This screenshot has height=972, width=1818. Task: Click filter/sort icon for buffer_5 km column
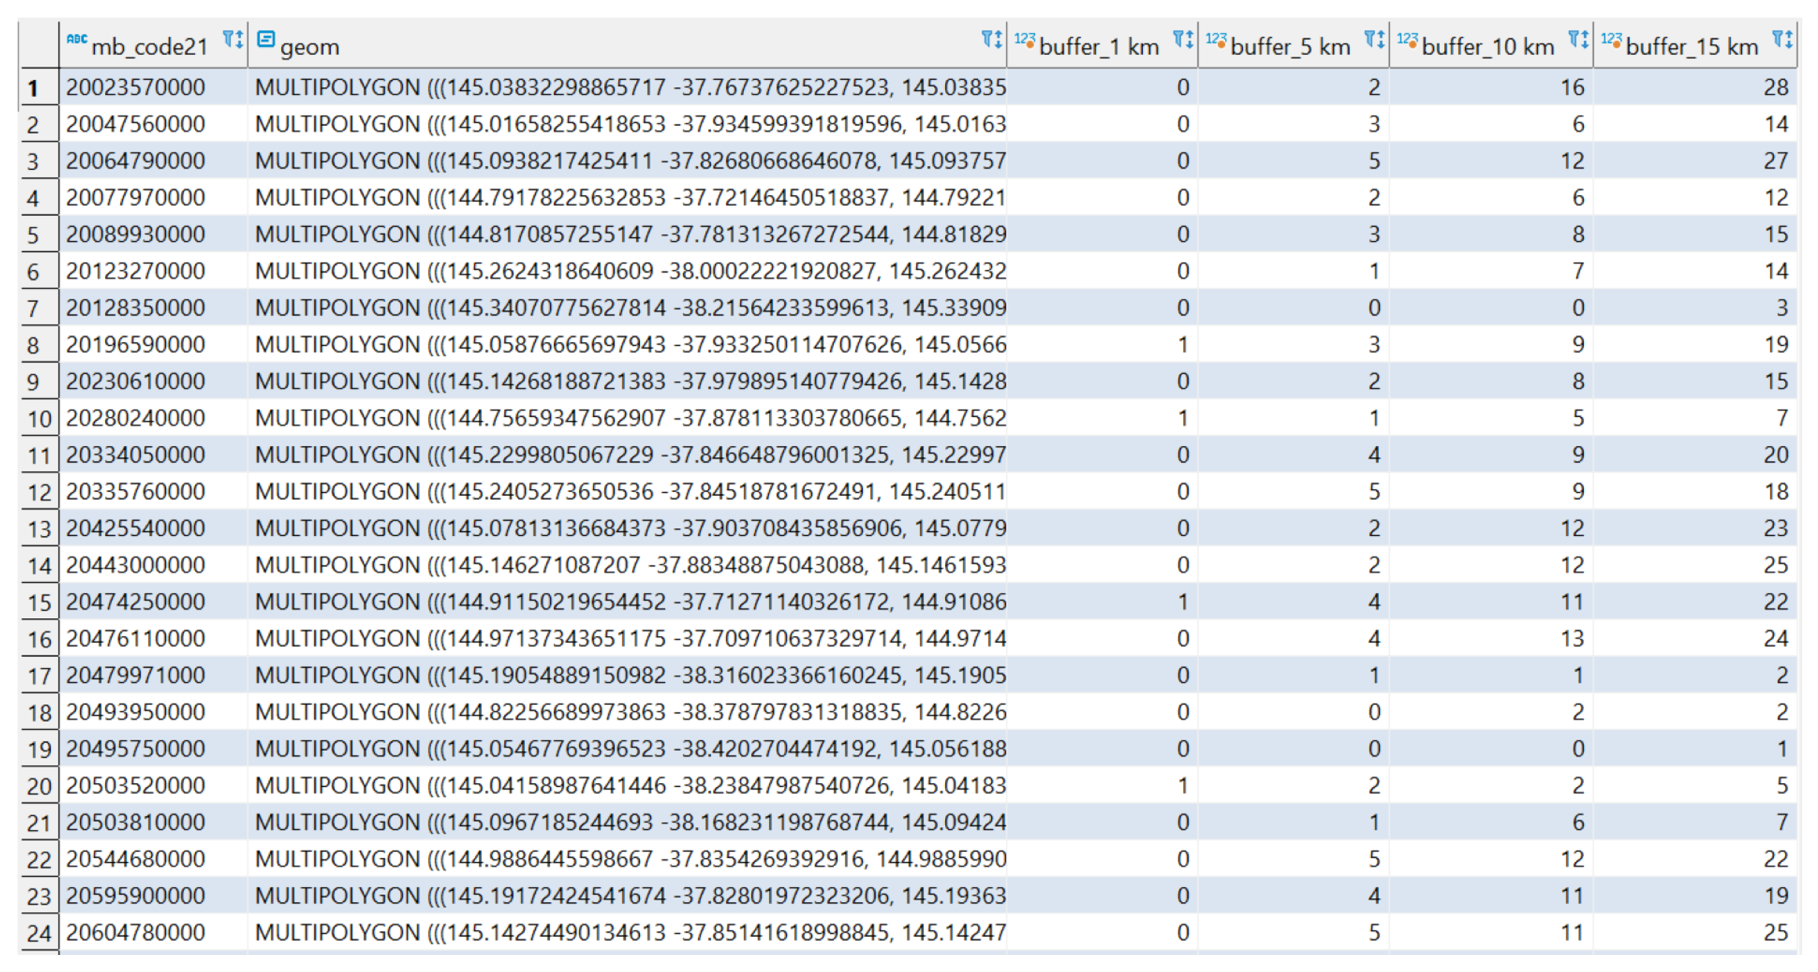[1374, 40]
